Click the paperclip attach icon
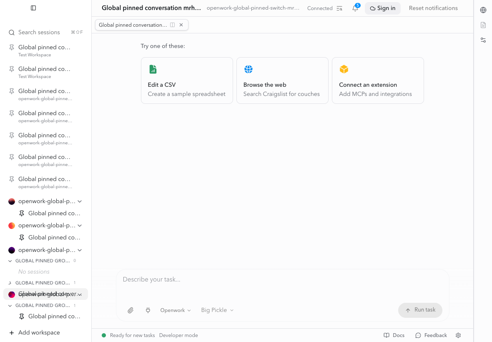Viewport: 492px width, 342px height. pyautogui.click(x=131, y=310)
